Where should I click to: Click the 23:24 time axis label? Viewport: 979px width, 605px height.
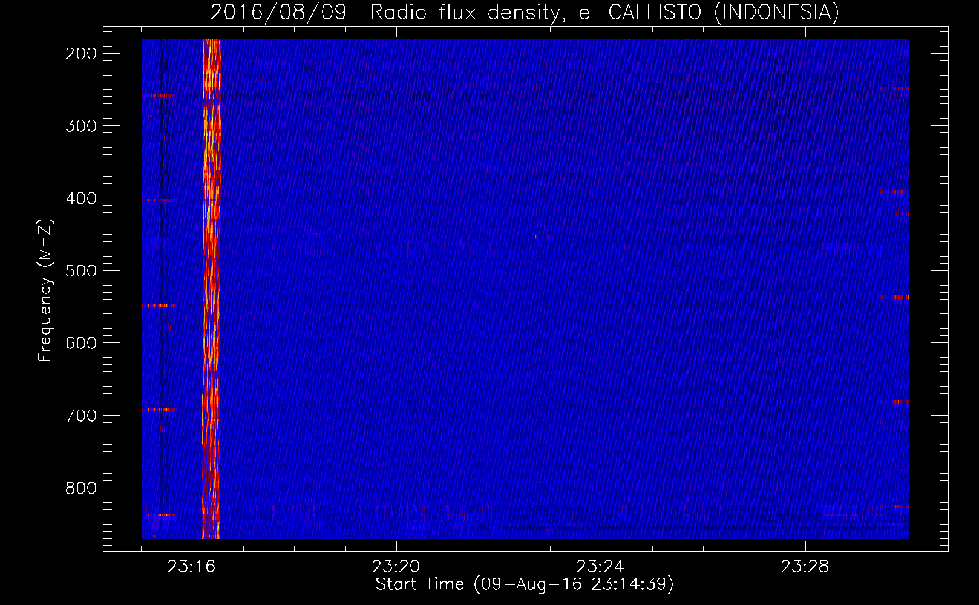pos(600,567)
